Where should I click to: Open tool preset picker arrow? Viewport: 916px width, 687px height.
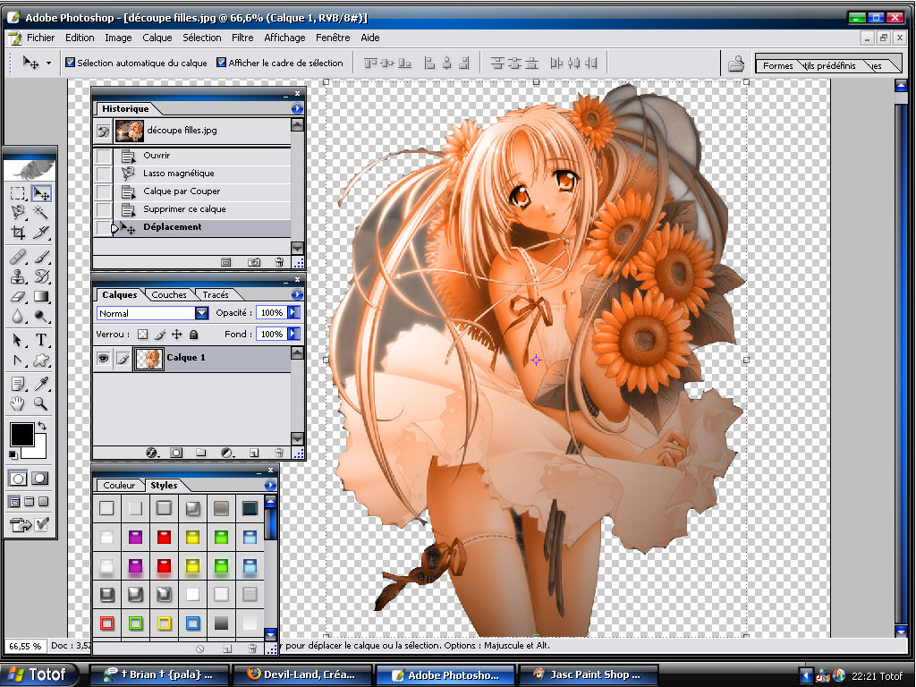(48, 63)
